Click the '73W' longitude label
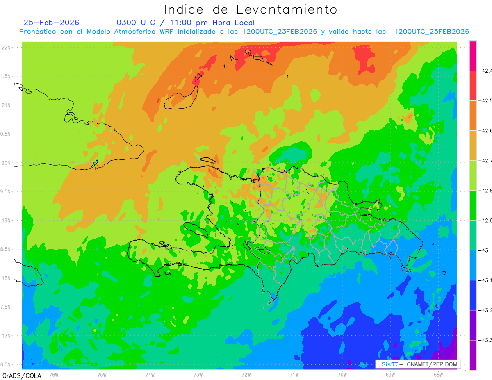The height and width of the screenshot is (380, 492). (x=198, y=374)
